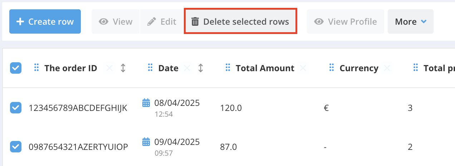The width and height of the screenshot is (455, 166).
Task: Click the date 09/04/2025
Action: 177,142
